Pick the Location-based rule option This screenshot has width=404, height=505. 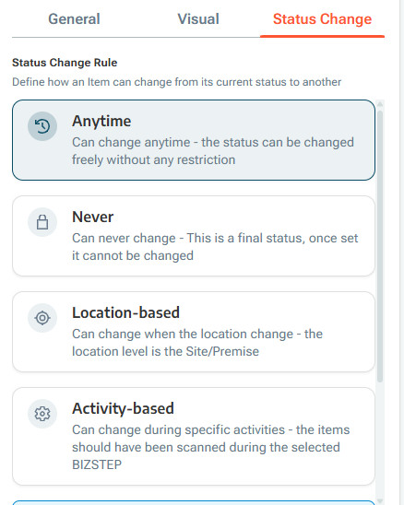[194, 332]
